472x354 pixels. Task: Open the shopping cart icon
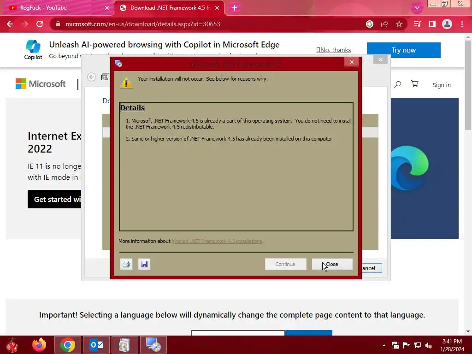415,84
